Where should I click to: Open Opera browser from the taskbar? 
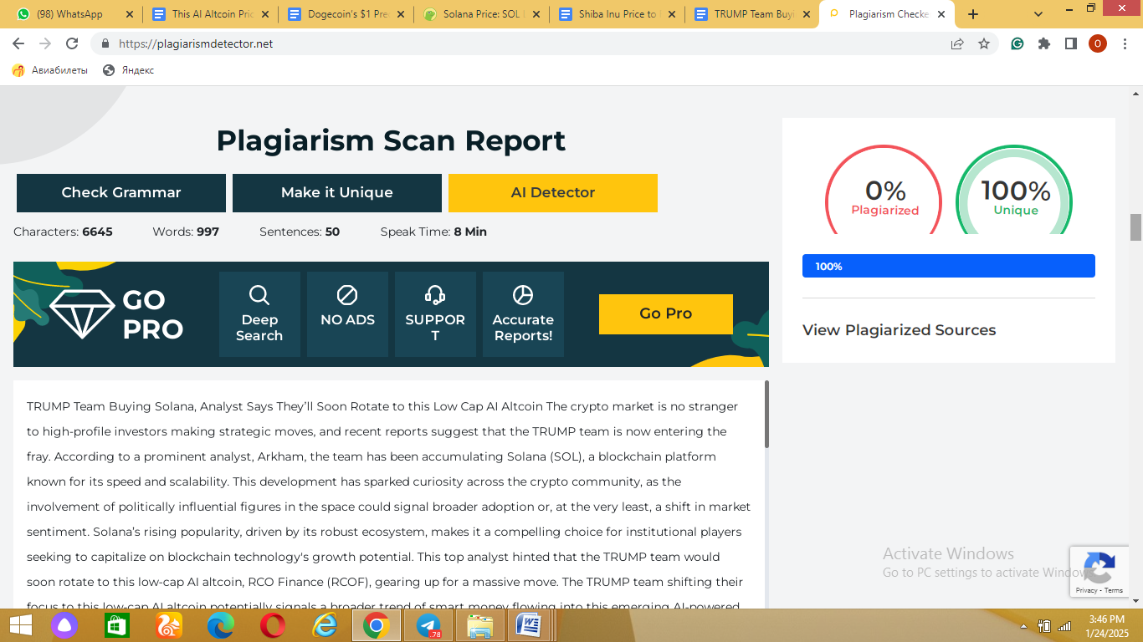click(x=272, y=625)
